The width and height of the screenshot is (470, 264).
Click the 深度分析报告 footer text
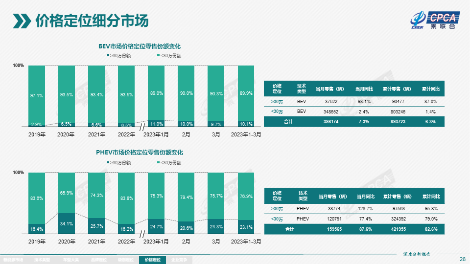point(417,254)
